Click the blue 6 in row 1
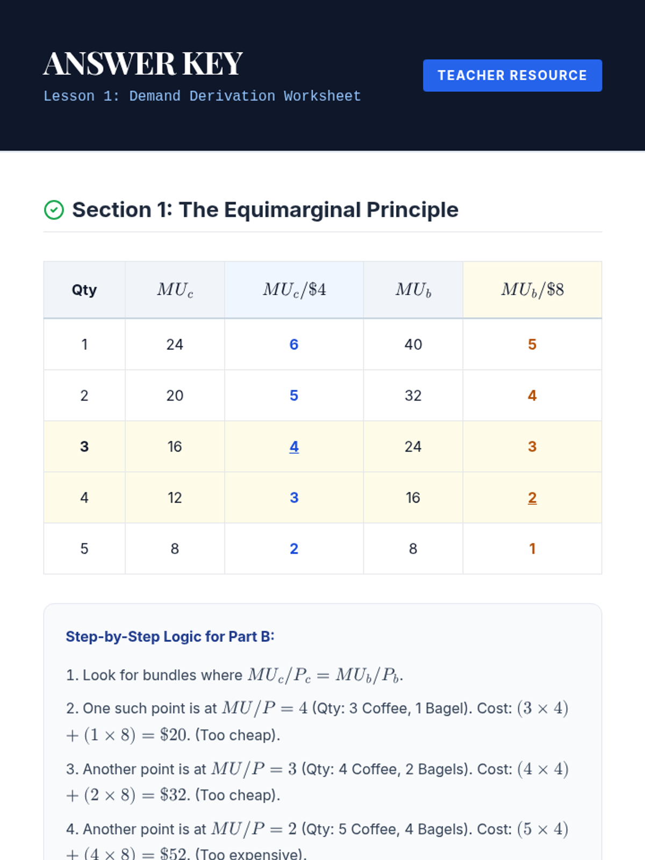The height and width of the screenshot is (860, 645). [x=294, y=345]
